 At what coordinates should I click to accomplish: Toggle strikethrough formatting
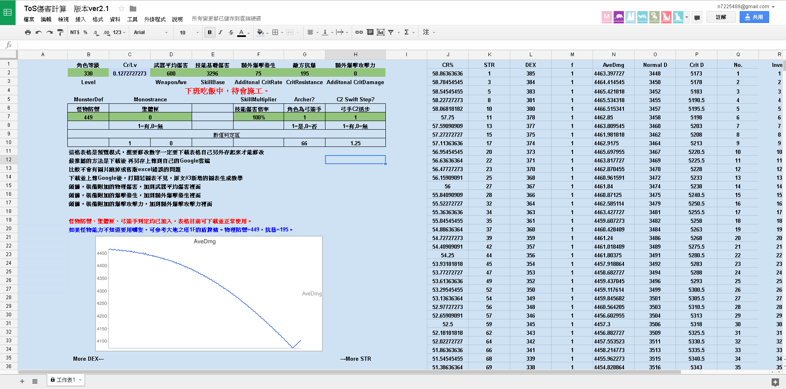tap(231, 32)
